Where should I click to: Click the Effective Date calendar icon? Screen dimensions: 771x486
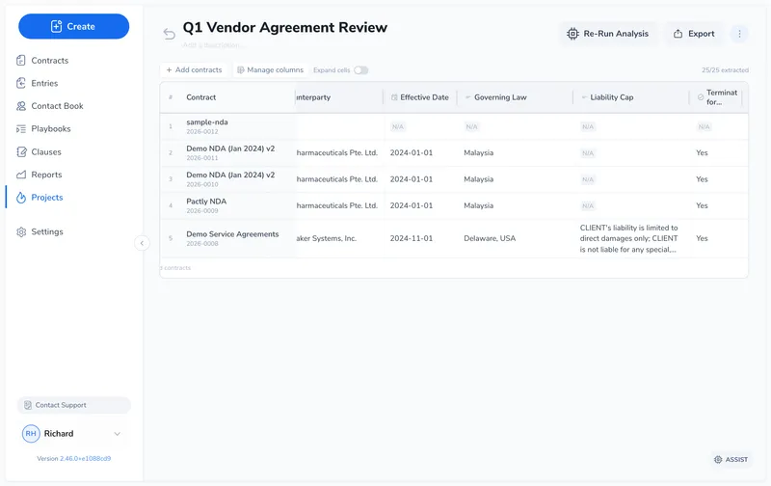[x=394, y=97]
